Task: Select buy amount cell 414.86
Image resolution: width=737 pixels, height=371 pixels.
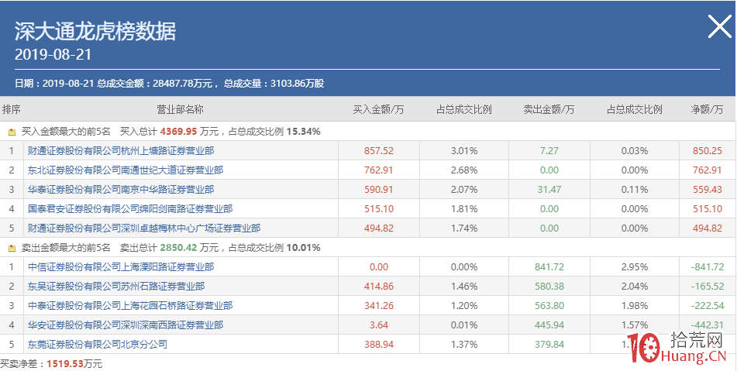Action: pyautogui.click(x=379, y=286)
